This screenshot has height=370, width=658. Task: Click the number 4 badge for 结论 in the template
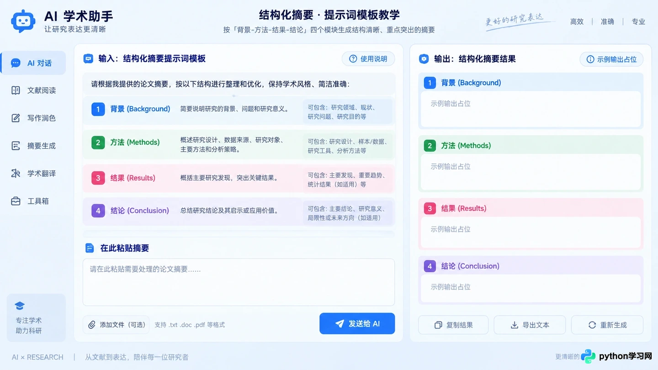pos(98,211)
